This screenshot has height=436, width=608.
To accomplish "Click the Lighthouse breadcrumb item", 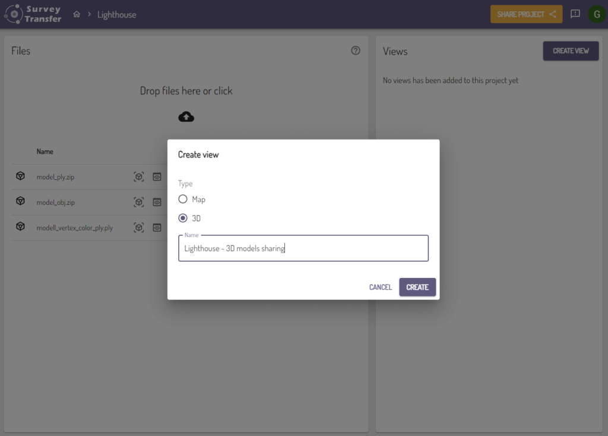I will coord(116,14).
